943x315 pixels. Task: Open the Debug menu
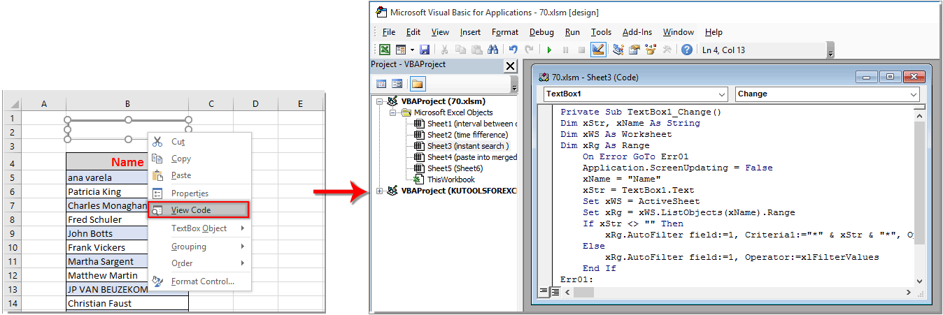(x=541, y=32)
